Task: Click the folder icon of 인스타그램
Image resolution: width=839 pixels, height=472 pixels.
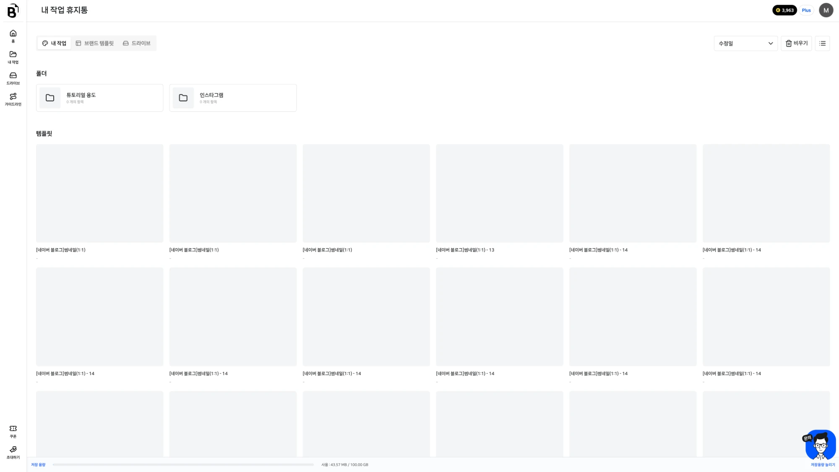Action: click(x=183, y=98)
